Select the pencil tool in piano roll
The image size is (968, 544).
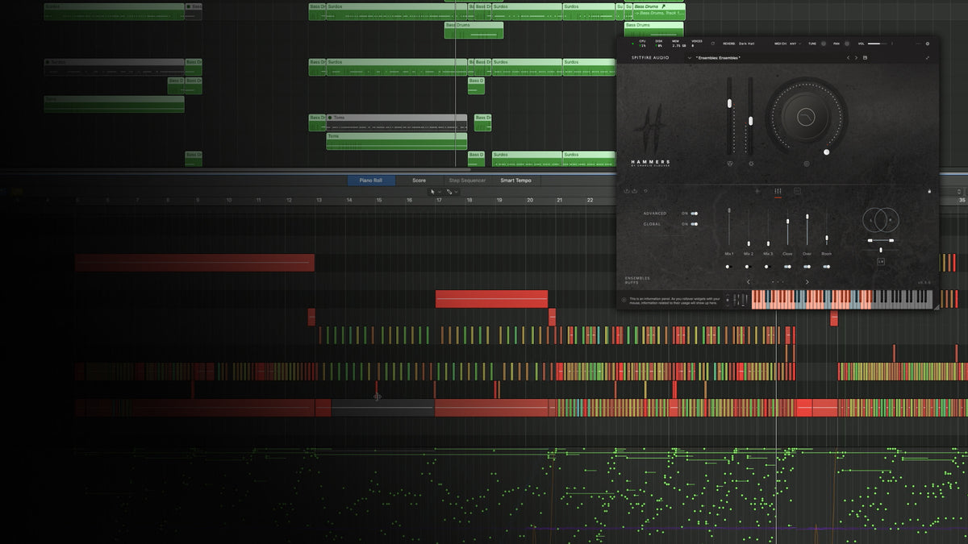449,192
